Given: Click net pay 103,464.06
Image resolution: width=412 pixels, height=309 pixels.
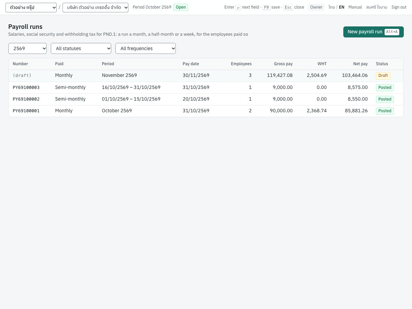Looking at the screenshot, I should (x=355, y=76).
